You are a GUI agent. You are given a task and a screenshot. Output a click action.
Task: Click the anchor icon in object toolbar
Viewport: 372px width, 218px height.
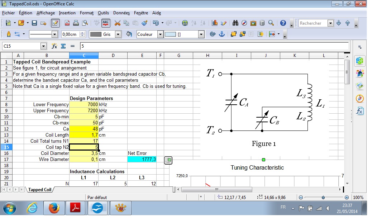[221, 34]
